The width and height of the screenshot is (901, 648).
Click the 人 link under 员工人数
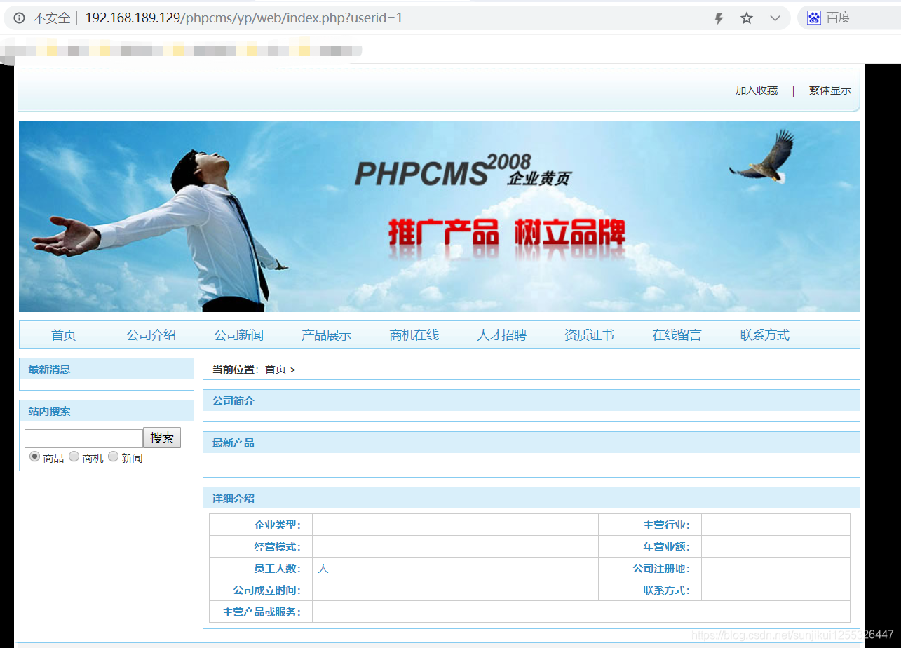point(323,568)
